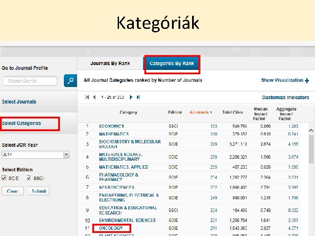Screen dimensions: 315x236
Task: Click Median Impact Factor column header
Action: (260, 114)
